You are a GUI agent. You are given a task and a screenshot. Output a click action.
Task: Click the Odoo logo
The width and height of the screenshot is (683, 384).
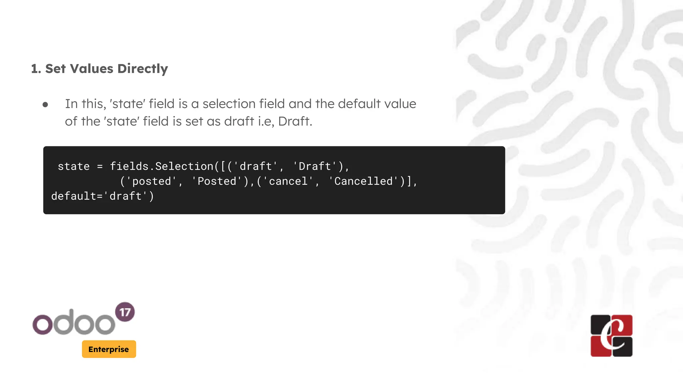(74, 322)
